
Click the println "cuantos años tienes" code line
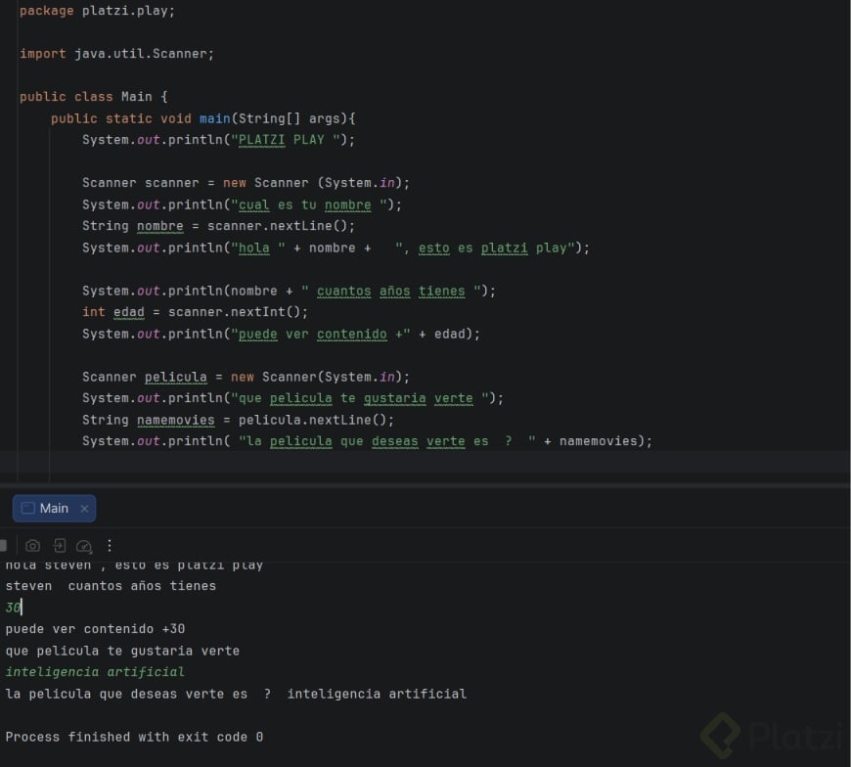click(289, 291)
